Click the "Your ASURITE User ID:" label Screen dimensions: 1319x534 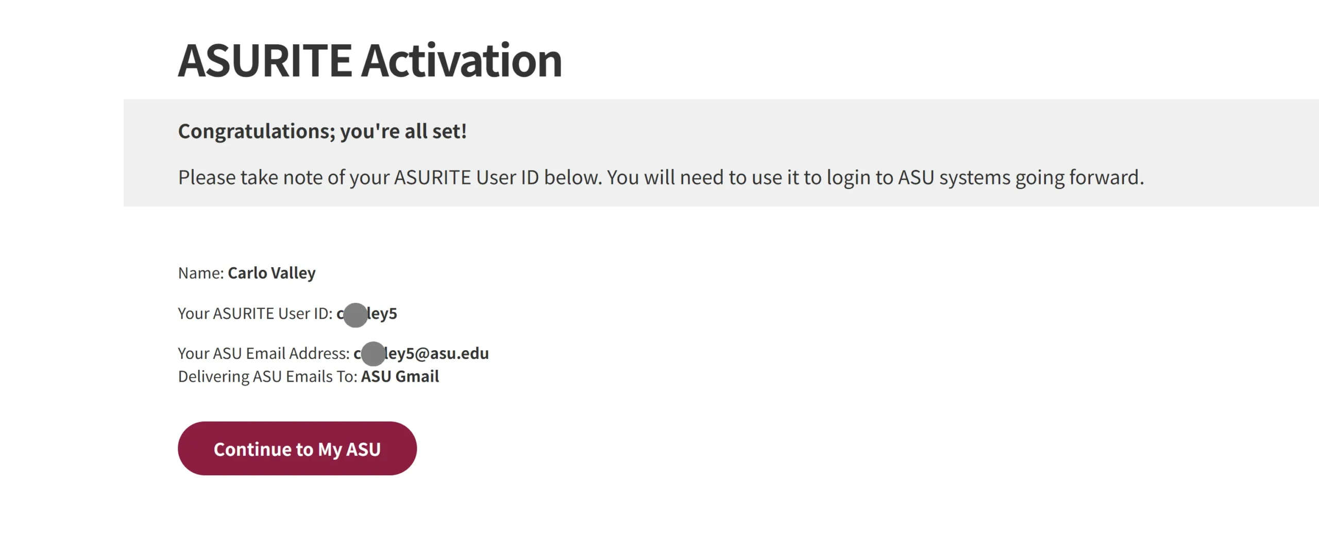[255, 314]
